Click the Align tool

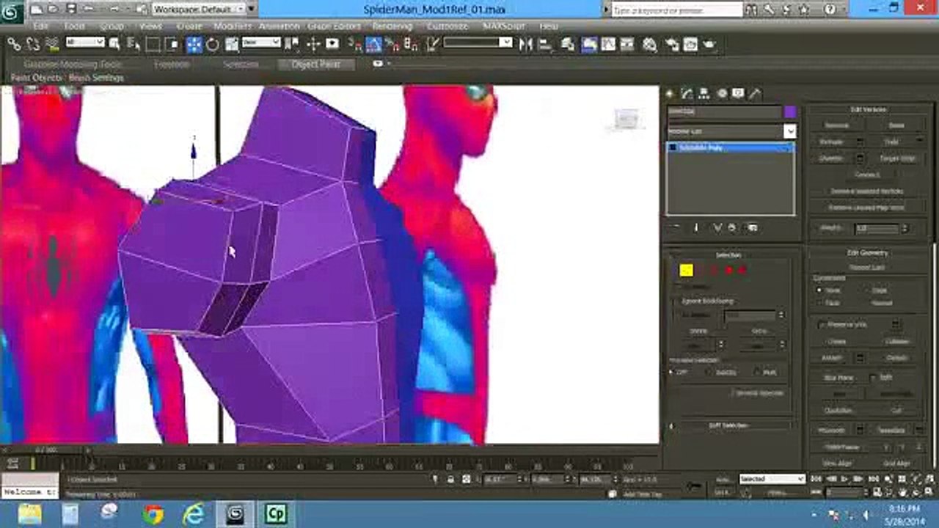tap(545, 44)
